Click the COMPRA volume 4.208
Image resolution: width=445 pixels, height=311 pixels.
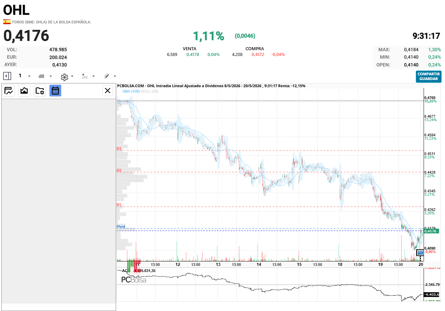click(237, 55)
